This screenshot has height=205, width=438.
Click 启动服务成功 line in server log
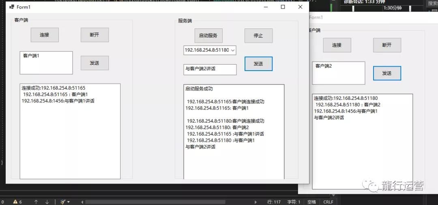[x=199, y=89]
